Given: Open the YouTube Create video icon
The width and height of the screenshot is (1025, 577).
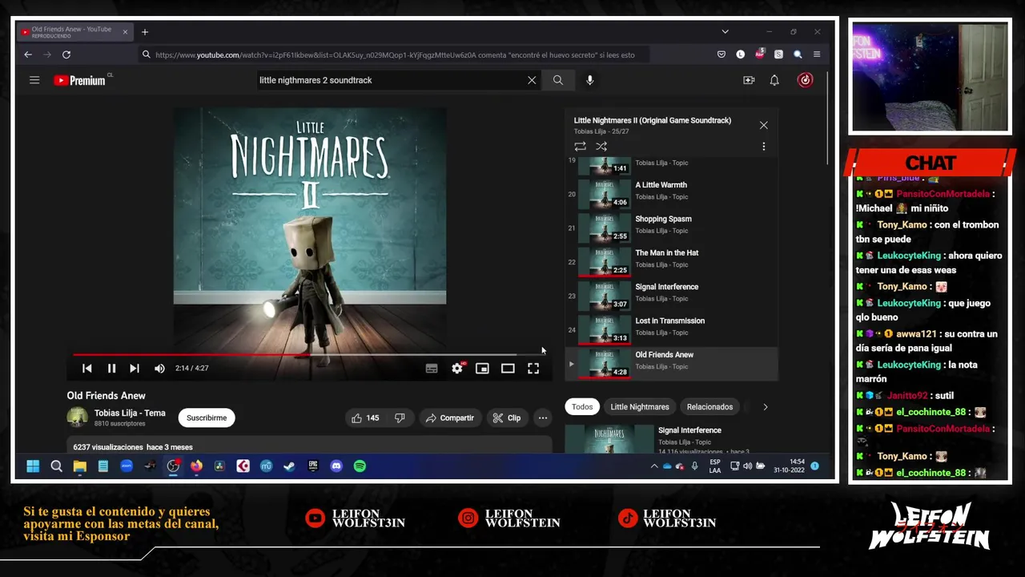Looking at the screenshot, I should click(749, 80).
